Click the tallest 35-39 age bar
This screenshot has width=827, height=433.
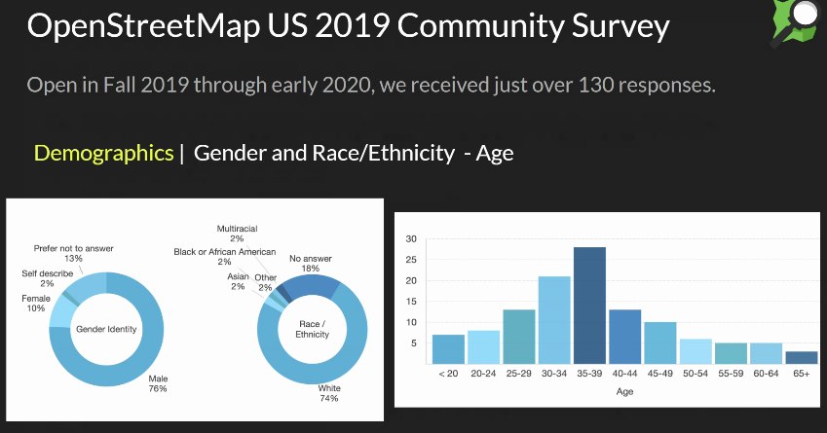point(589,306)
